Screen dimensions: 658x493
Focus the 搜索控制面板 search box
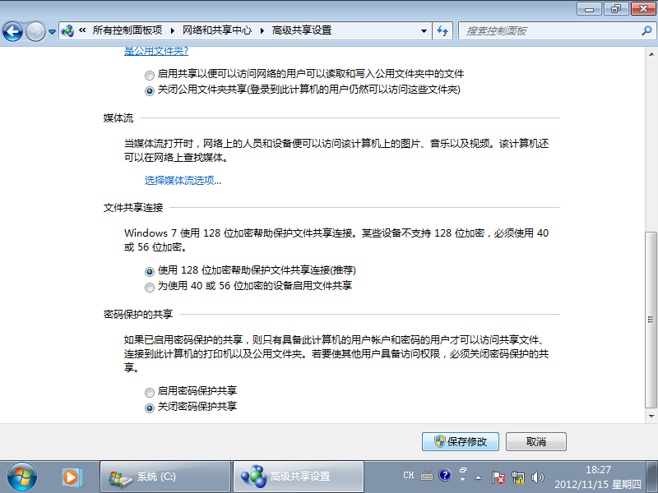click(549, 31)
